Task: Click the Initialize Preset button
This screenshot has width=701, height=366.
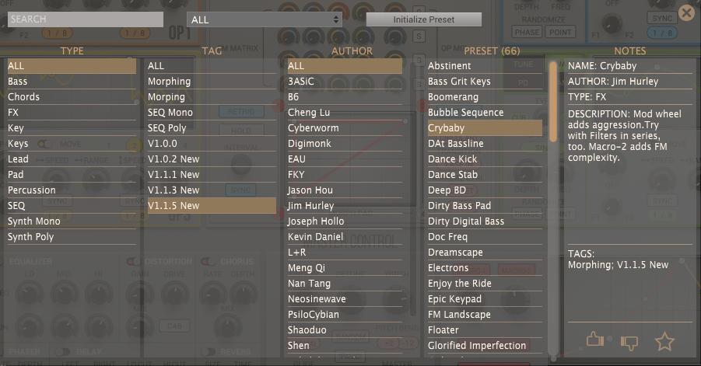Action: [424, 19]
